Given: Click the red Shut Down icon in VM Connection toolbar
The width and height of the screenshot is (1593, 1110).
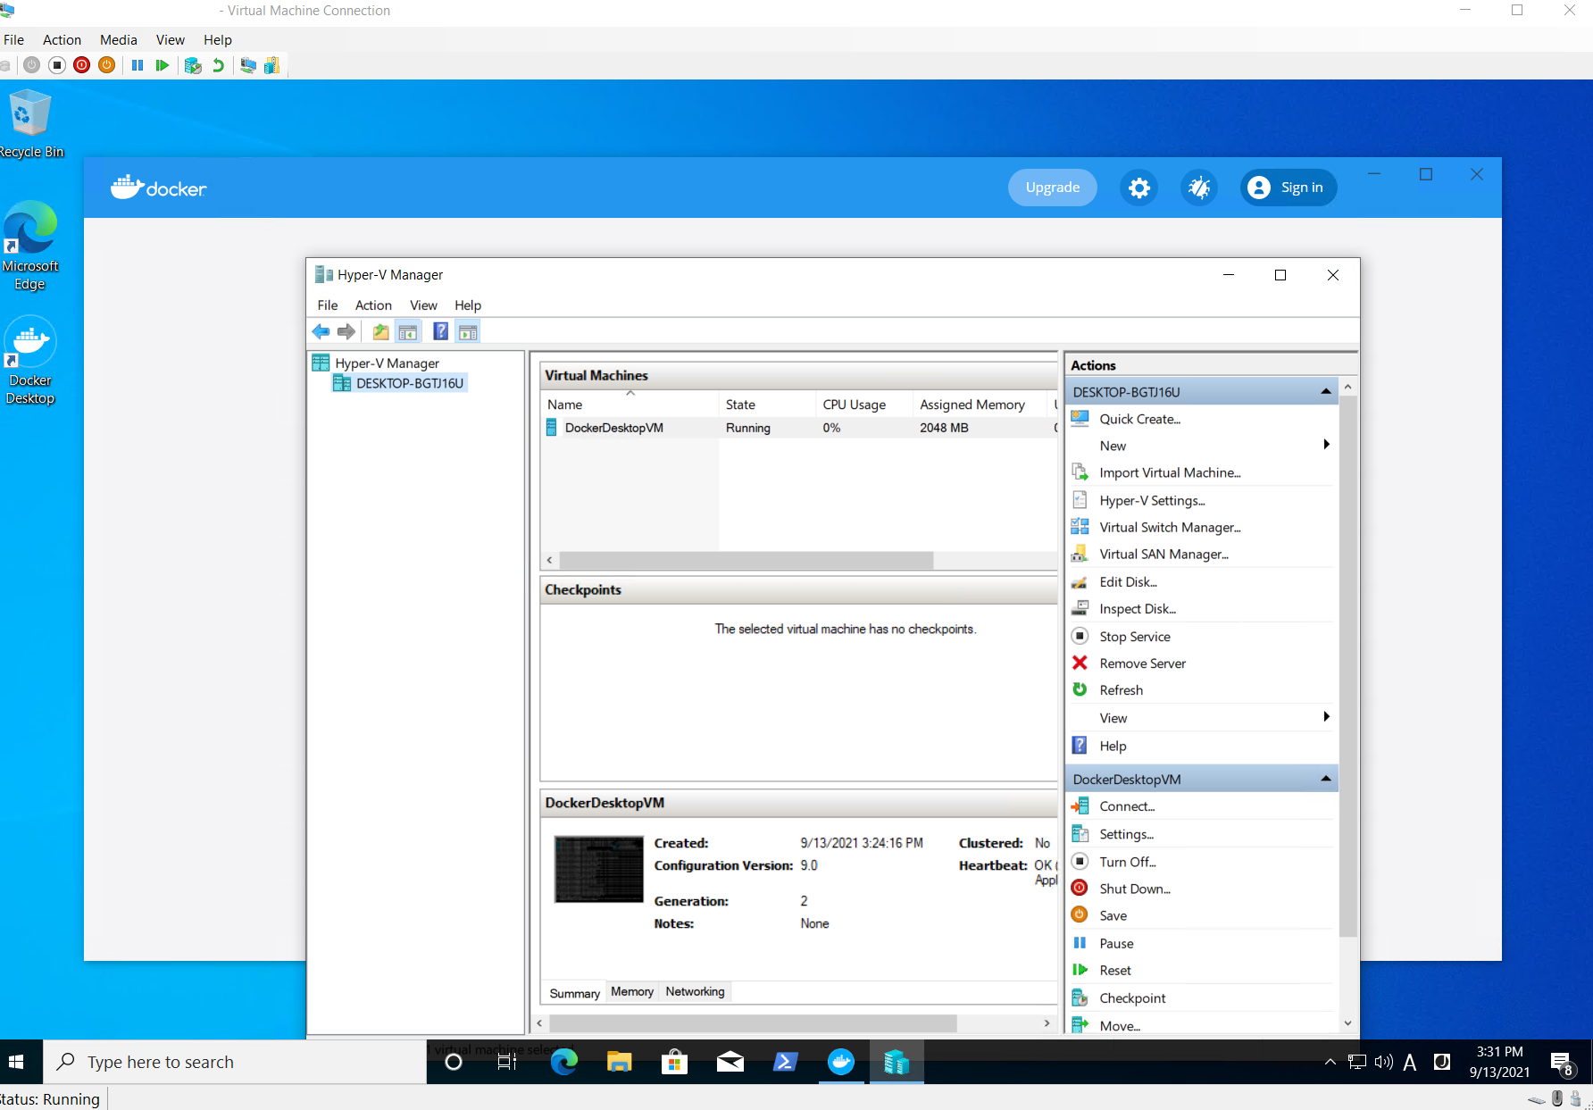Looking at the screenshot, I should point(82,65).
